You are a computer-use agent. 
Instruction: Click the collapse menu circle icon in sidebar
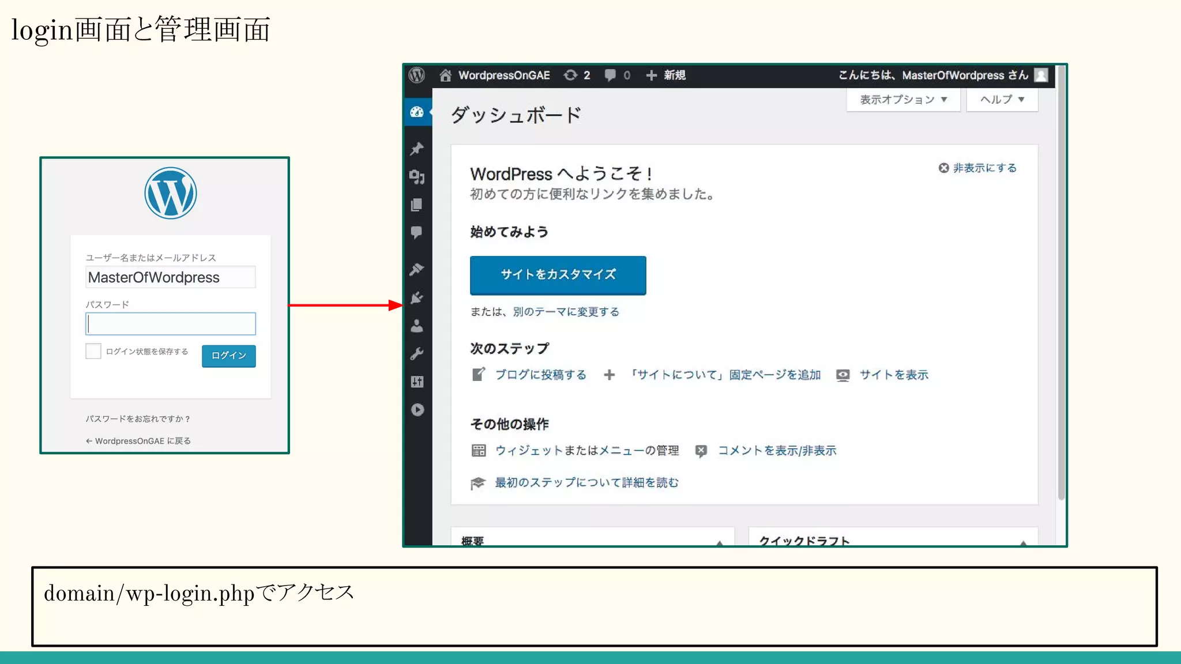[418, 410]
